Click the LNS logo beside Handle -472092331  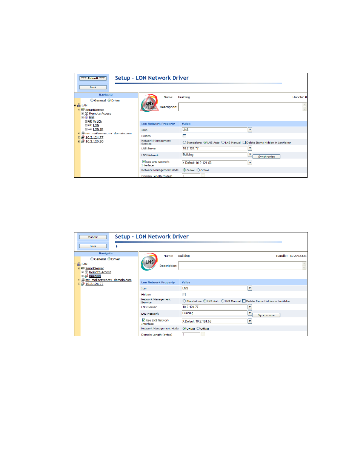tap(149, 262)
